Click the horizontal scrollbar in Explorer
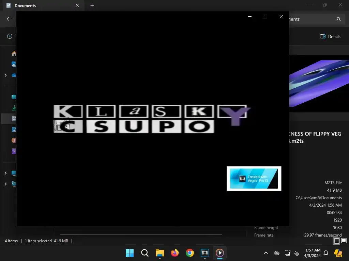Screen dimensions: 349x261 coord(141,234)
